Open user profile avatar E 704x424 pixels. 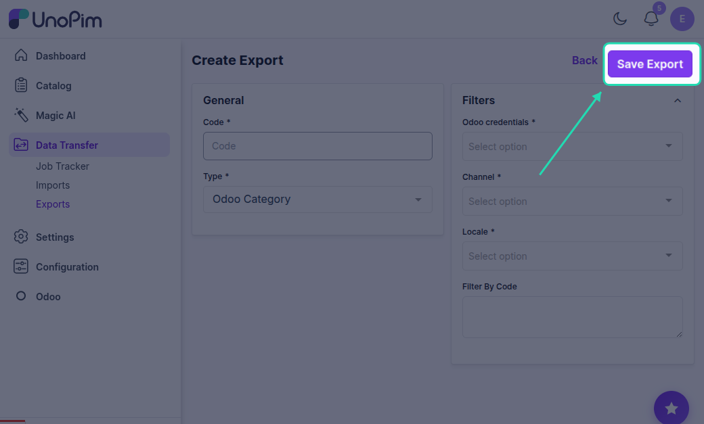point(682,19)
